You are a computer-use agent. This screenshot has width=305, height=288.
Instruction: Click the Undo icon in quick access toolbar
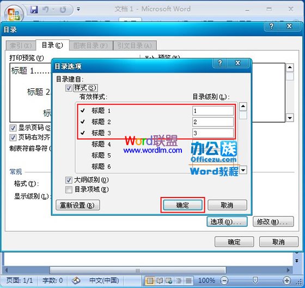pyautogui.click(x=46, y=9)
